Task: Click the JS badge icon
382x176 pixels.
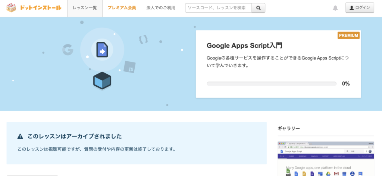Action: pyautogui.click(x=129, y=67)
